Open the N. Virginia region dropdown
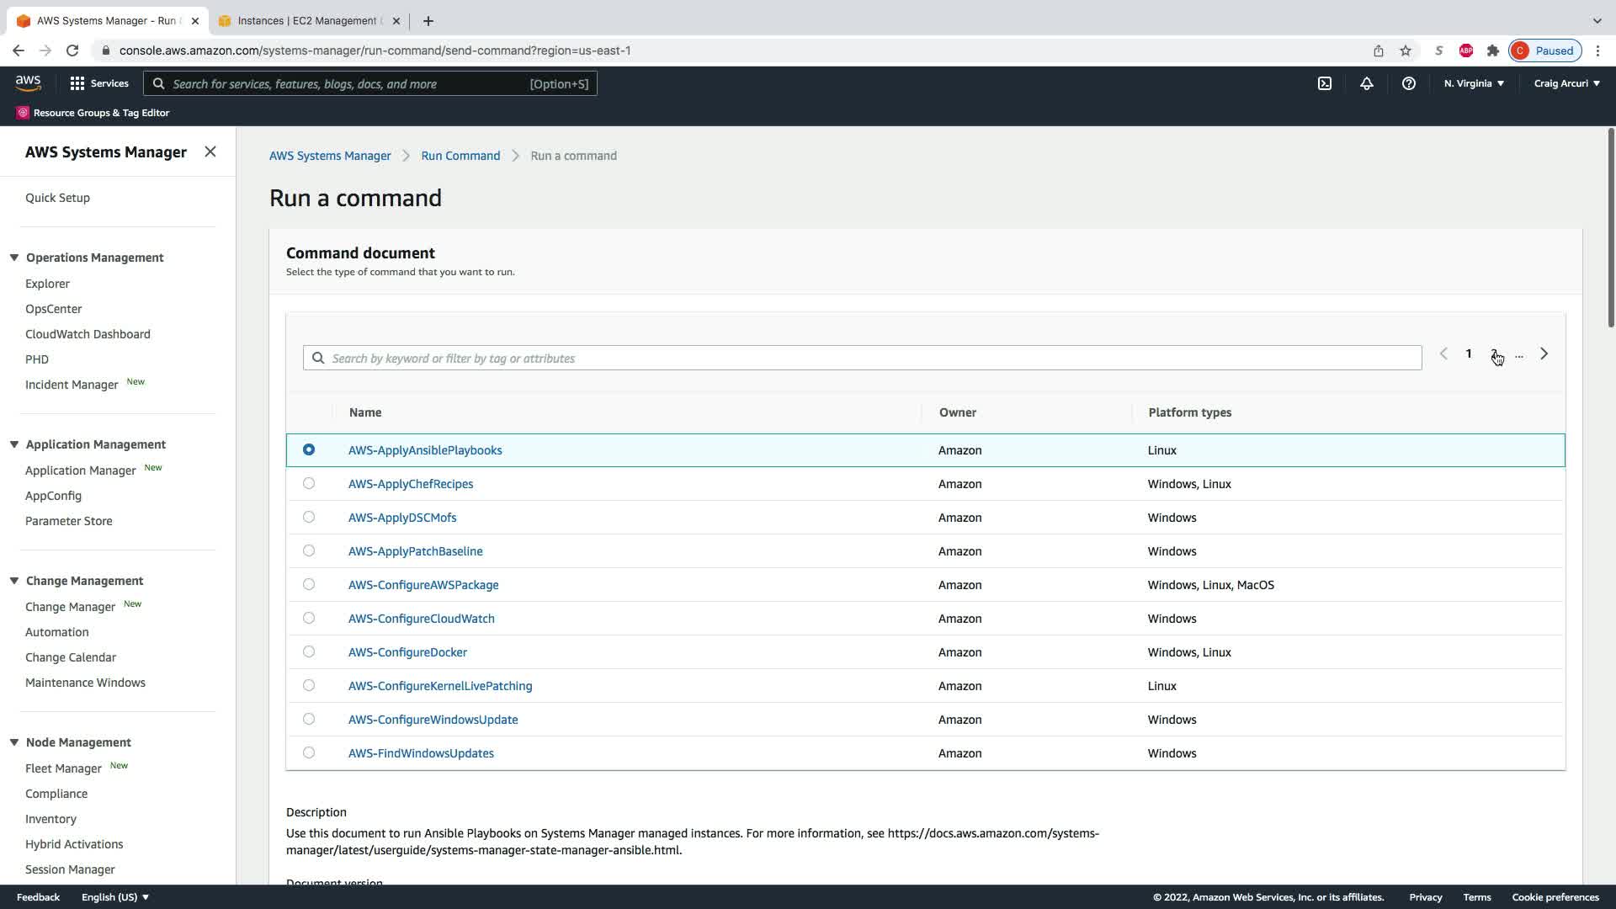The image size is (1616, 909). tap(1474, 83)
